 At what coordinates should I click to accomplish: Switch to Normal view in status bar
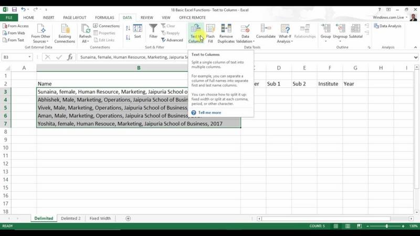[335, 226]
